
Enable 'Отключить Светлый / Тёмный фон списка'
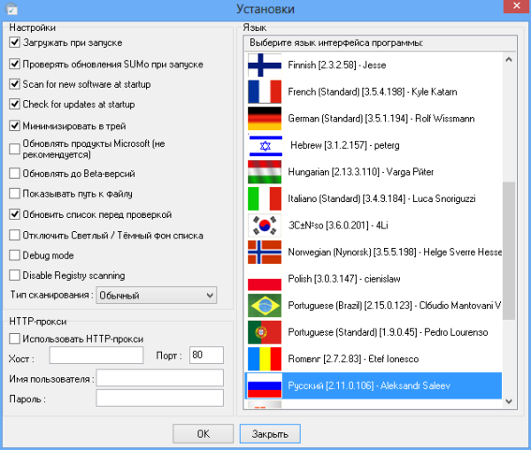(14, 235)
